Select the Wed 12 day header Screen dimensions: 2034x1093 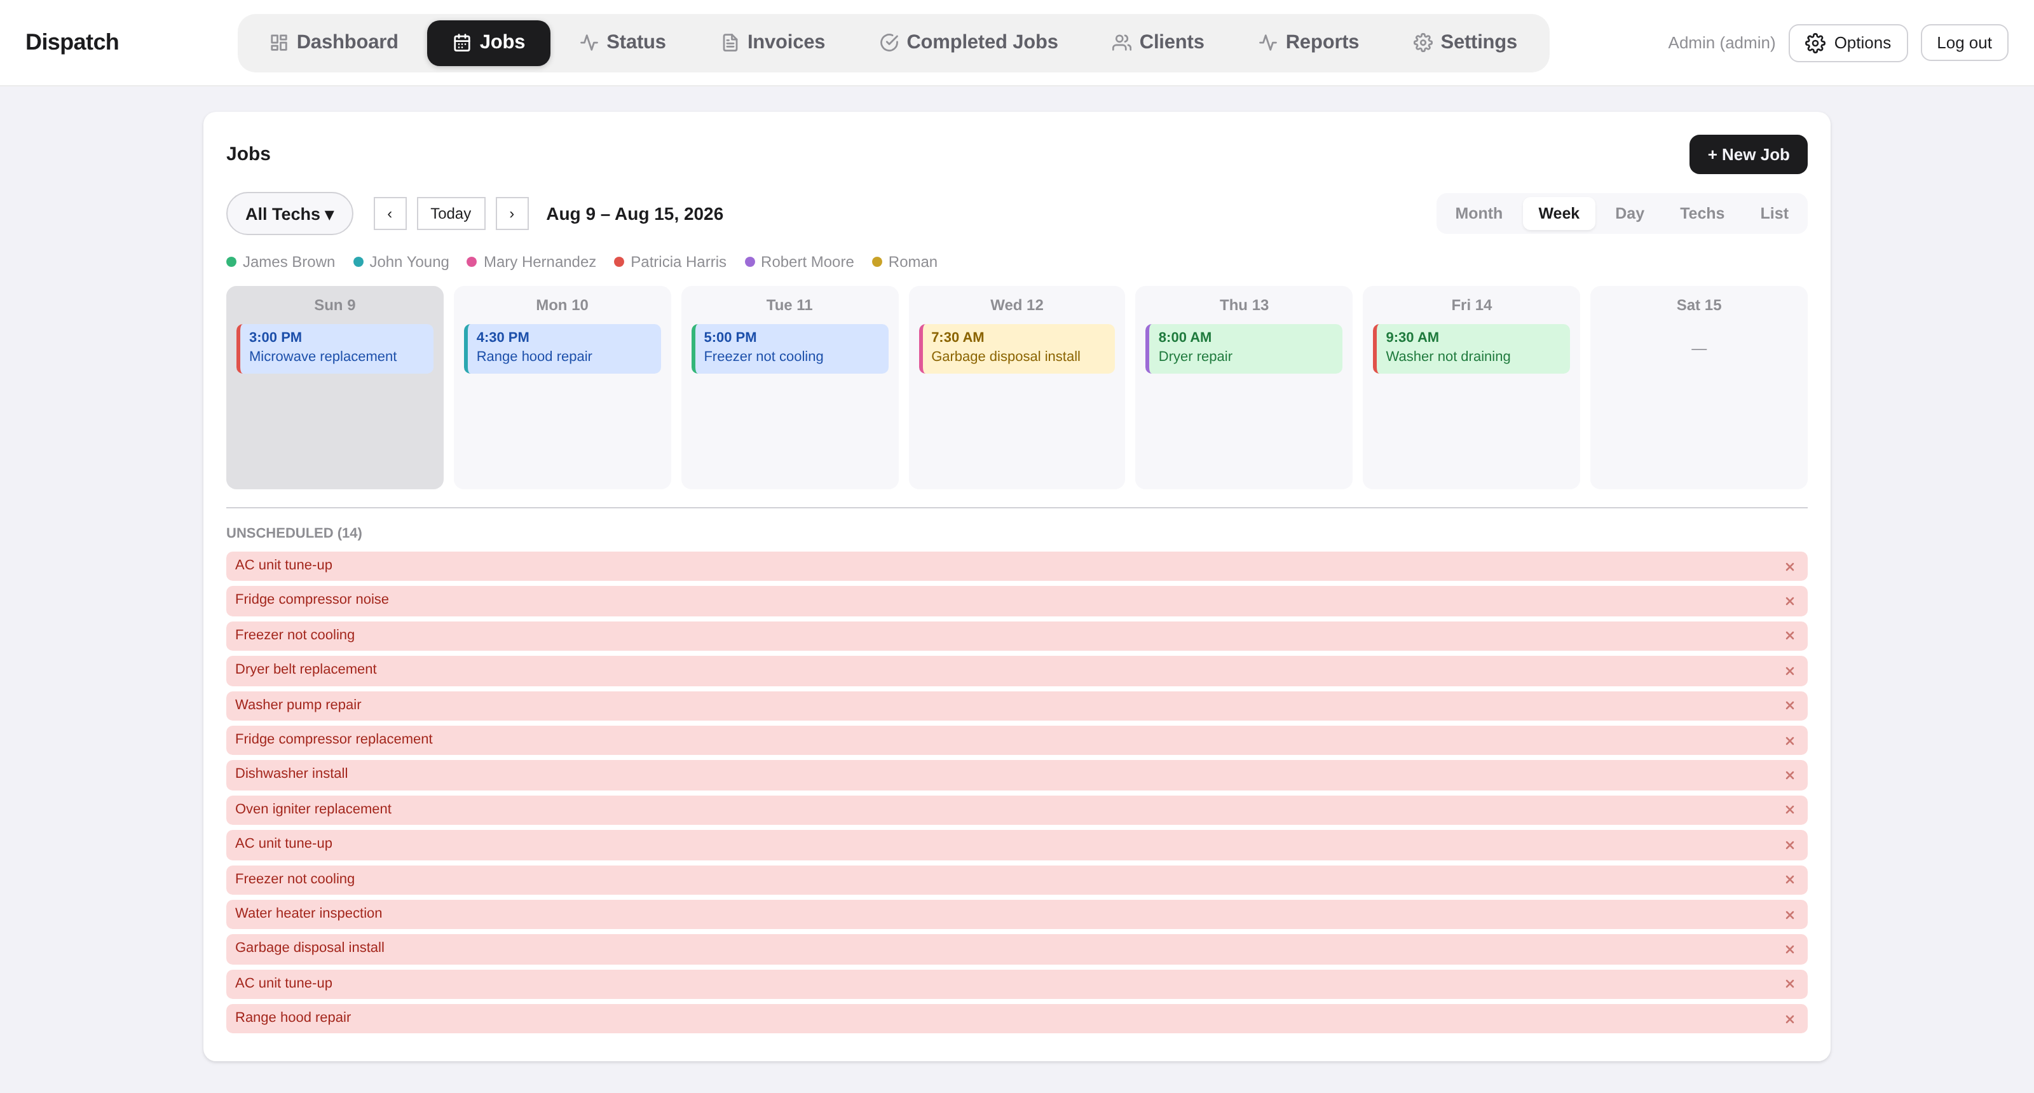pos(1016,306)
